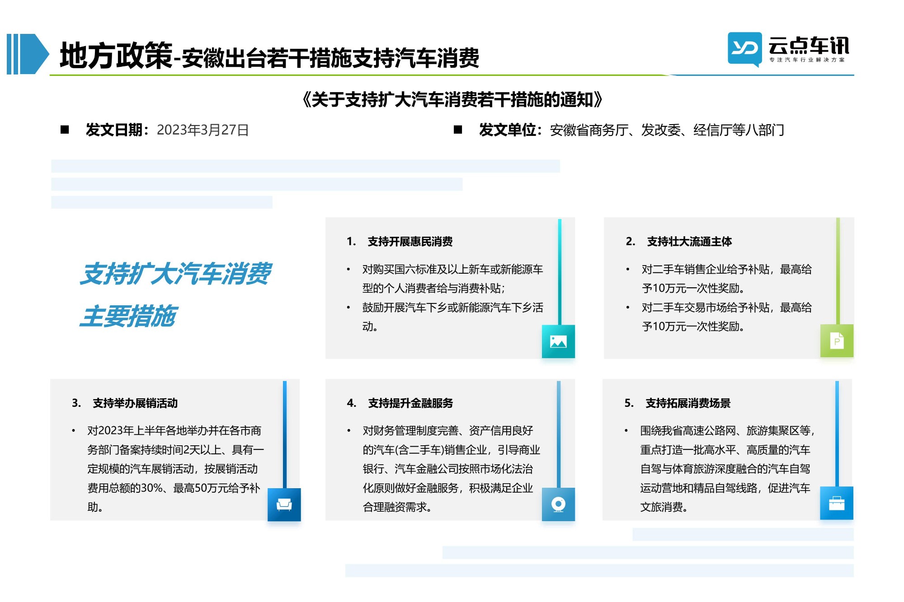Screen dimensions: 904x602
Task: Click the webcam icon on card 4
Action: pyautogui.click(x=558, y=504)
